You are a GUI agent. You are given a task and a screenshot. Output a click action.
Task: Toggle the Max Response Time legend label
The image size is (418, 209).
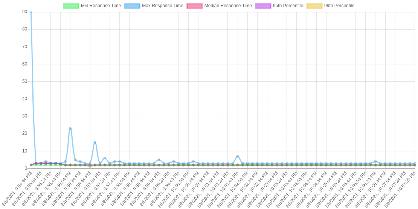[162, 6]
